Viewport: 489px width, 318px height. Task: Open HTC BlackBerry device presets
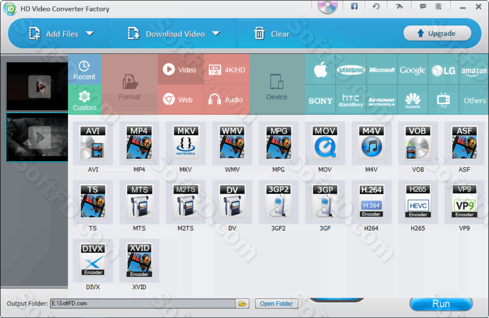click(x=351, y=100)
